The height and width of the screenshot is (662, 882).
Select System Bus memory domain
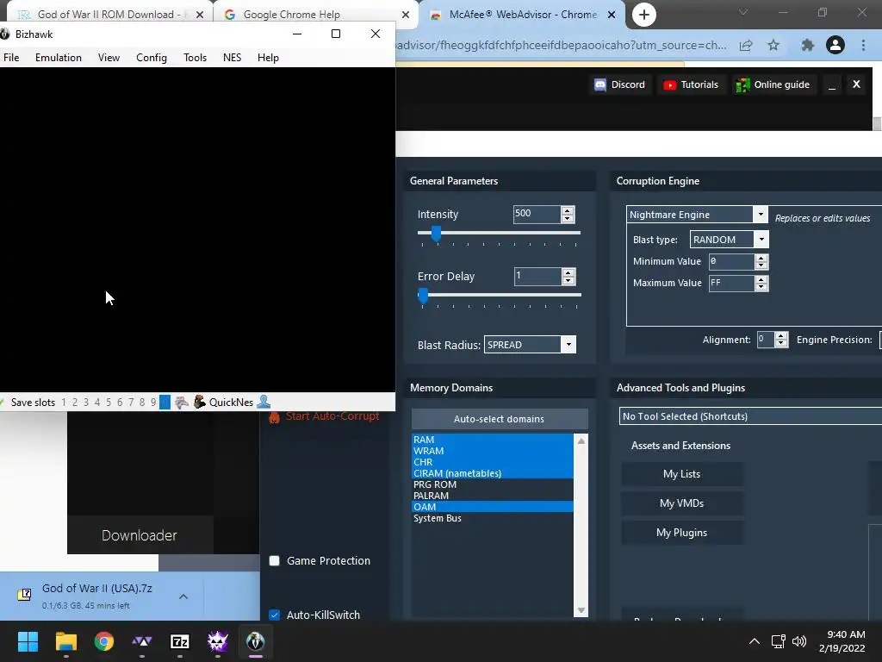tap(493, 518)
